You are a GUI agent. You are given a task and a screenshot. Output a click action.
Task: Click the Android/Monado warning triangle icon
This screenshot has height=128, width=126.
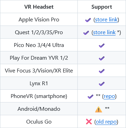tap(99, 109)
